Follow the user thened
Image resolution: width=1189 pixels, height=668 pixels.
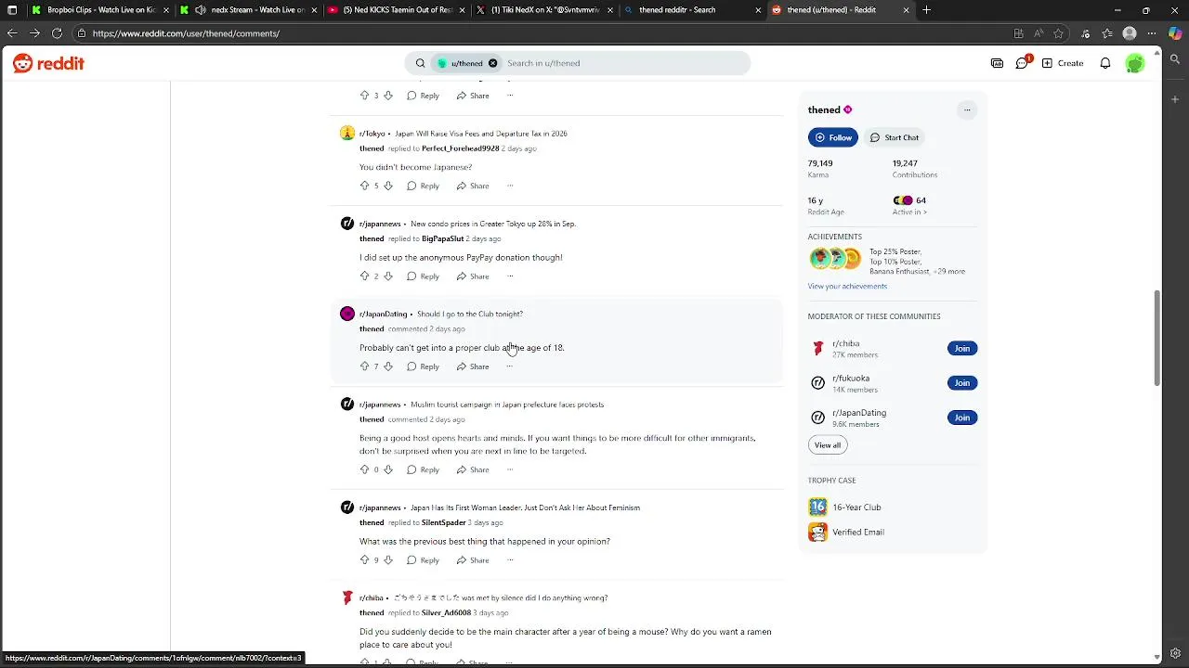pyautogui.click(x=833, y=137)
